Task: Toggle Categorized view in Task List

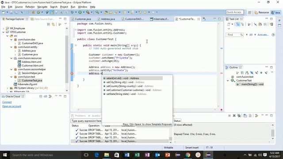Action: (x=238, y=24)
